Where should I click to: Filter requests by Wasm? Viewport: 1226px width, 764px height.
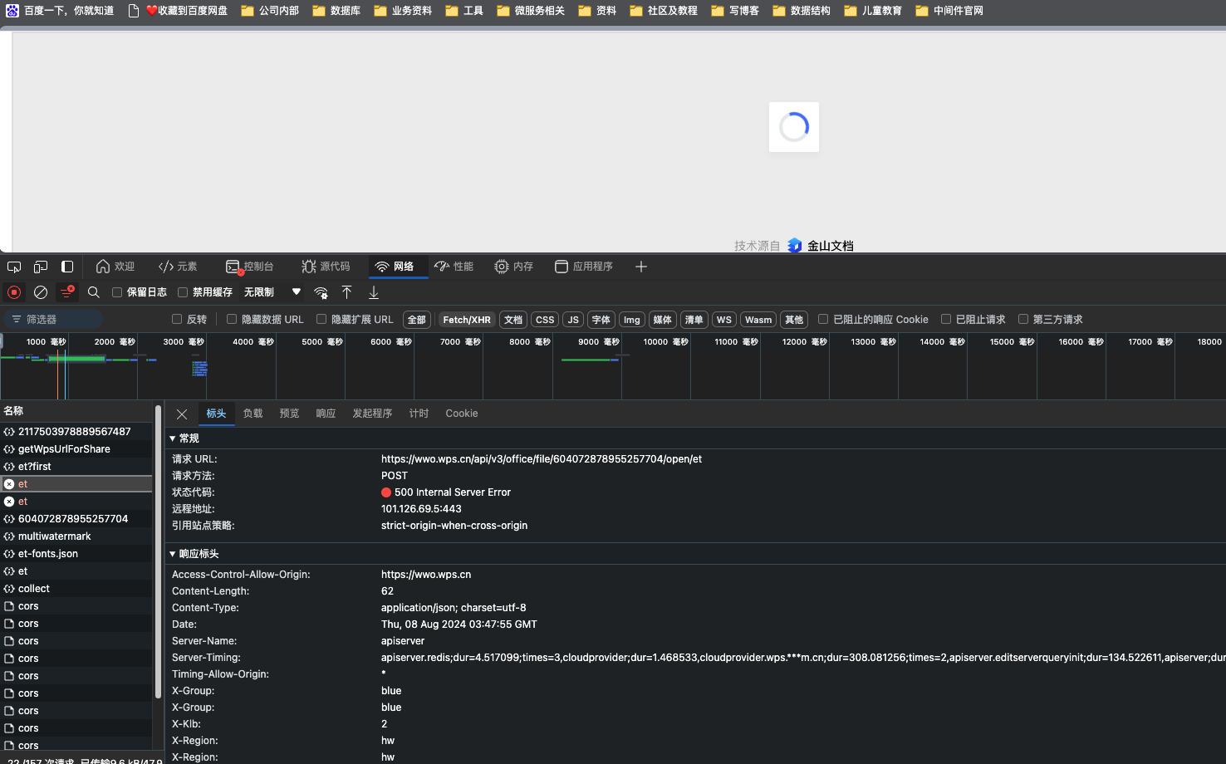[758, 320]
